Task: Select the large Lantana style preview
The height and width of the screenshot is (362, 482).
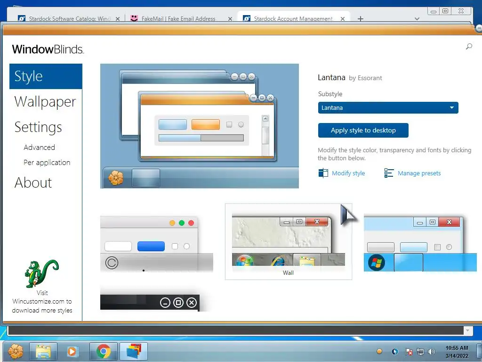Action: (x=200, y=126)
